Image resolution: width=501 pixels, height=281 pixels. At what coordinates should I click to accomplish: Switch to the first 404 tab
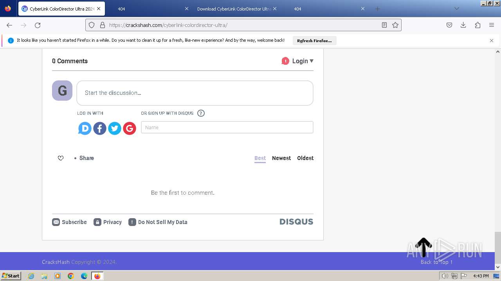point(149,9)
